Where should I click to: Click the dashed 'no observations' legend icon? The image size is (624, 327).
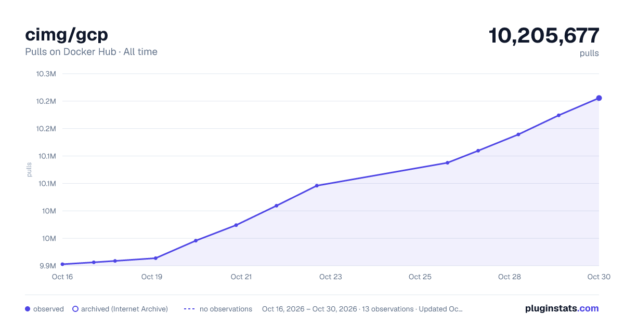189,309
